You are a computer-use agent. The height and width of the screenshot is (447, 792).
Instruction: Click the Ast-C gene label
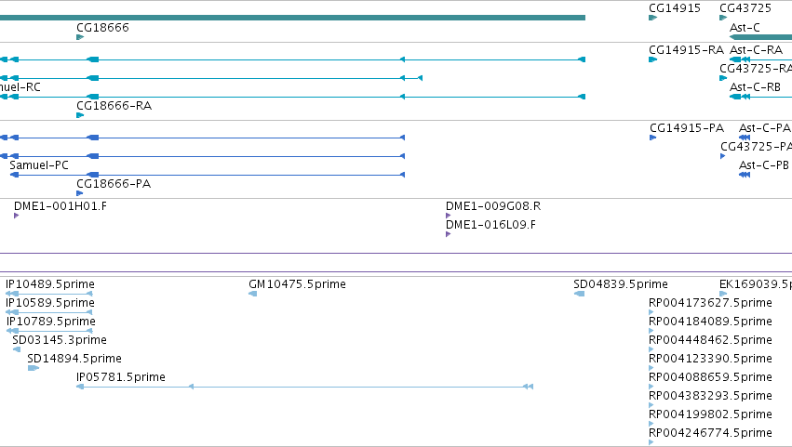coord(745,27)
